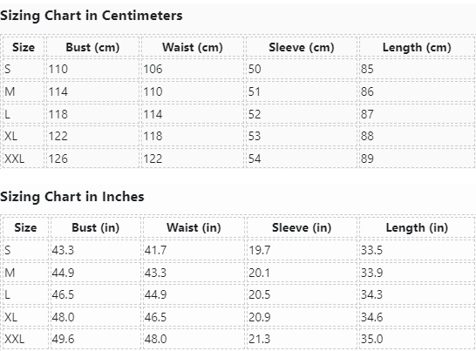The height and width of the screenshot is (351, 476).
Task: Select the Sleeve (cm) column header
Action: (x=302, y=47)
